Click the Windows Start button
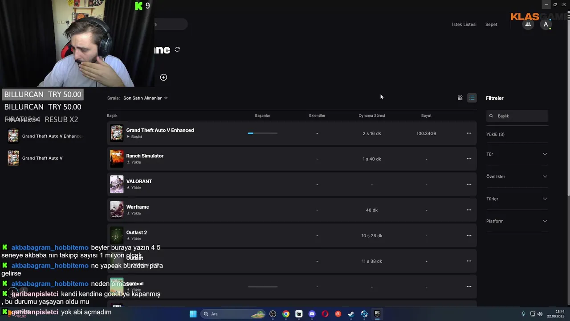The width and height of the screenshot is (570, 321). pyautogui.click(x=193, y=314)
